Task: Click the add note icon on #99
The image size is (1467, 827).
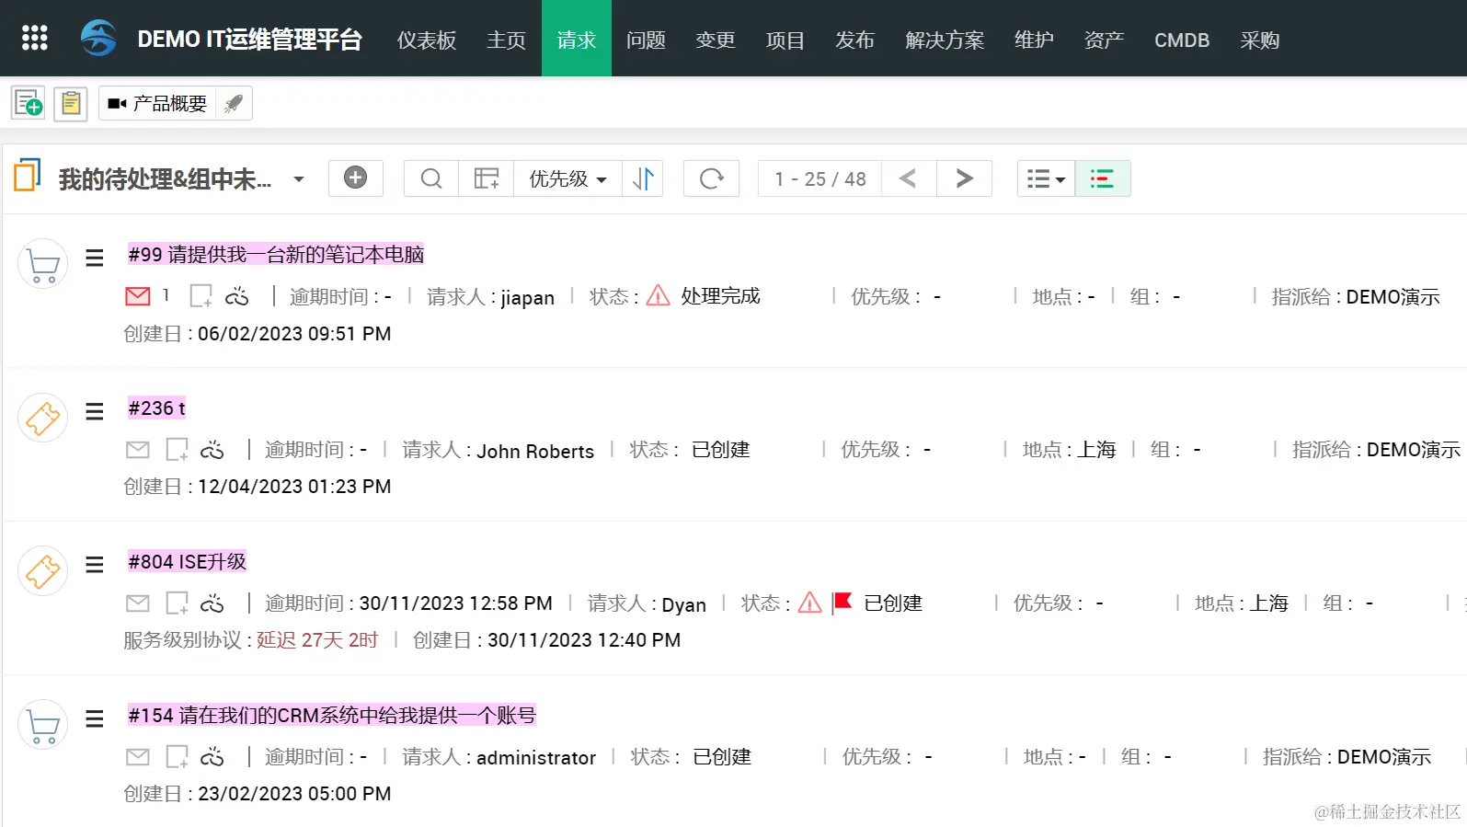Action: click(201, 295)
